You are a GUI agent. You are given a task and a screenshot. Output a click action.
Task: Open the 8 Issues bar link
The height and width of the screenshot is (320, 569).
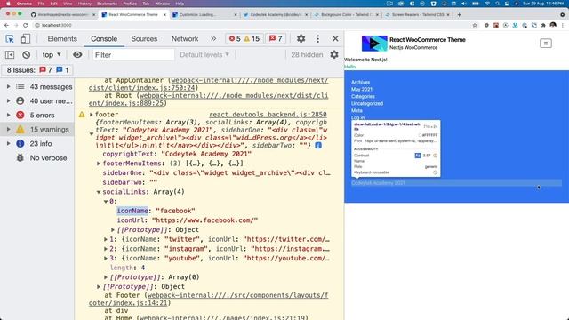coord(37,70)
